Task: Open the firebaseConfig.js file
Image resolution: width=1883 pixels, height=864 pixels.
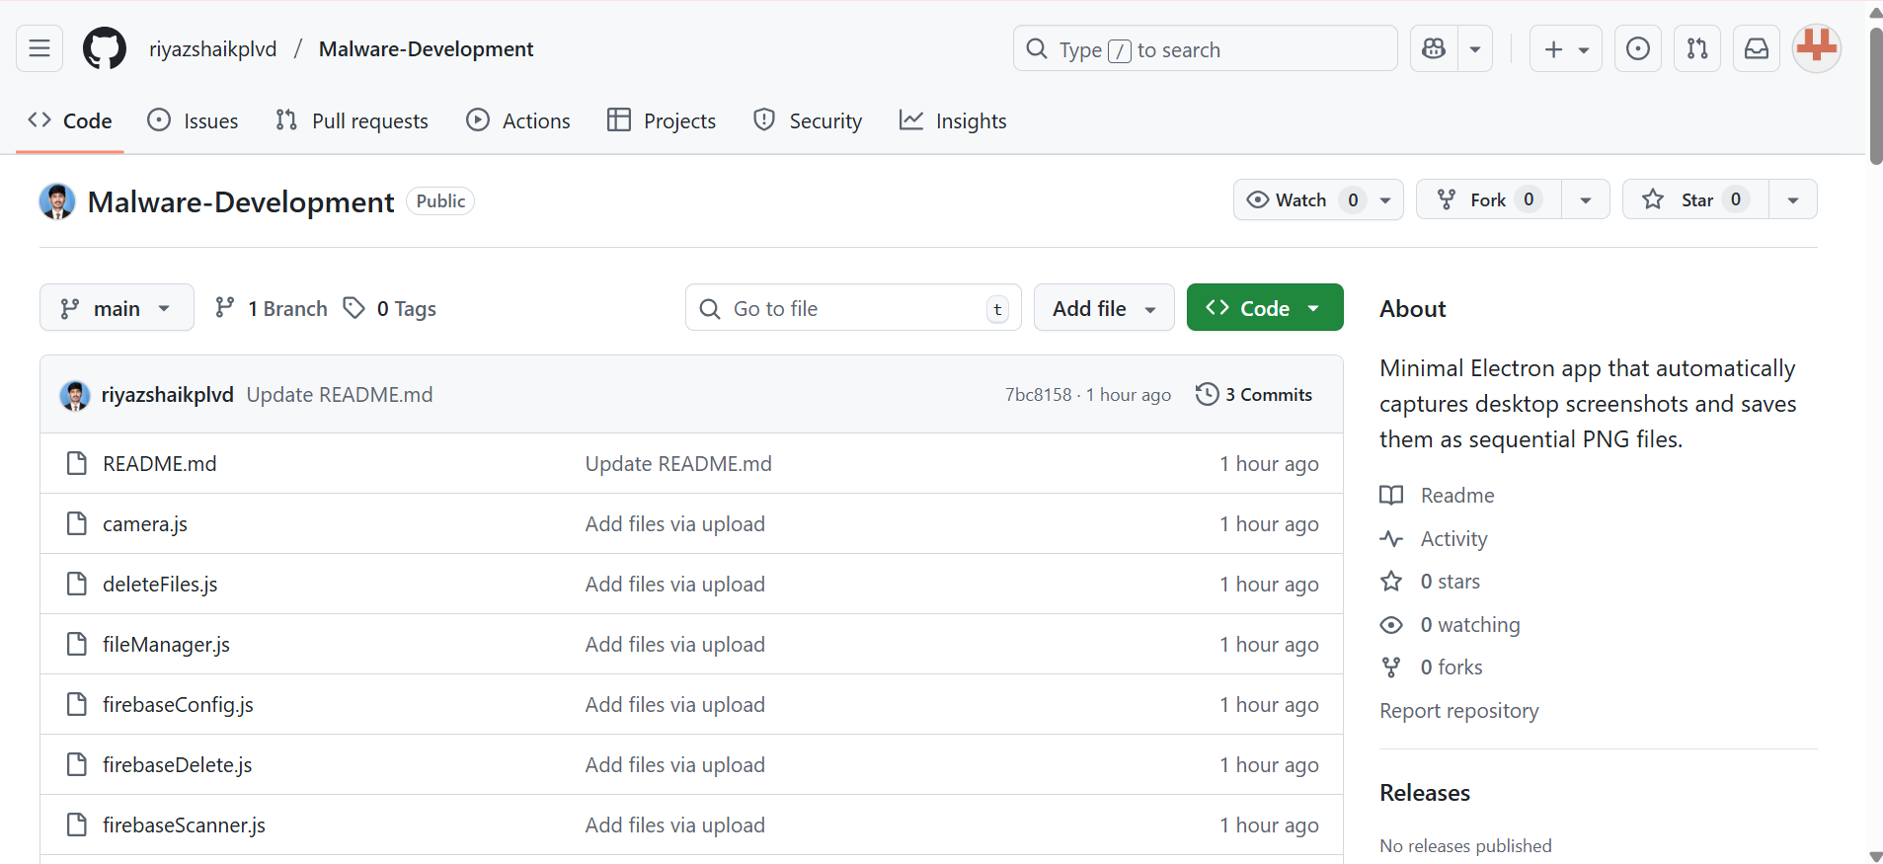Action: click(178, 704)
